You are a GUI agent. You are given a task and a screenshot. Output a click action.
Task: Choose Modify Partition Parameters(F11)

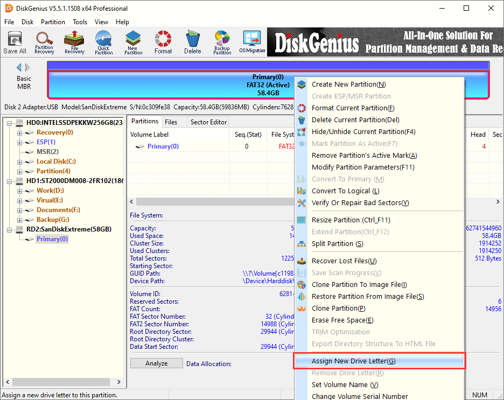(x=379, y=167)
